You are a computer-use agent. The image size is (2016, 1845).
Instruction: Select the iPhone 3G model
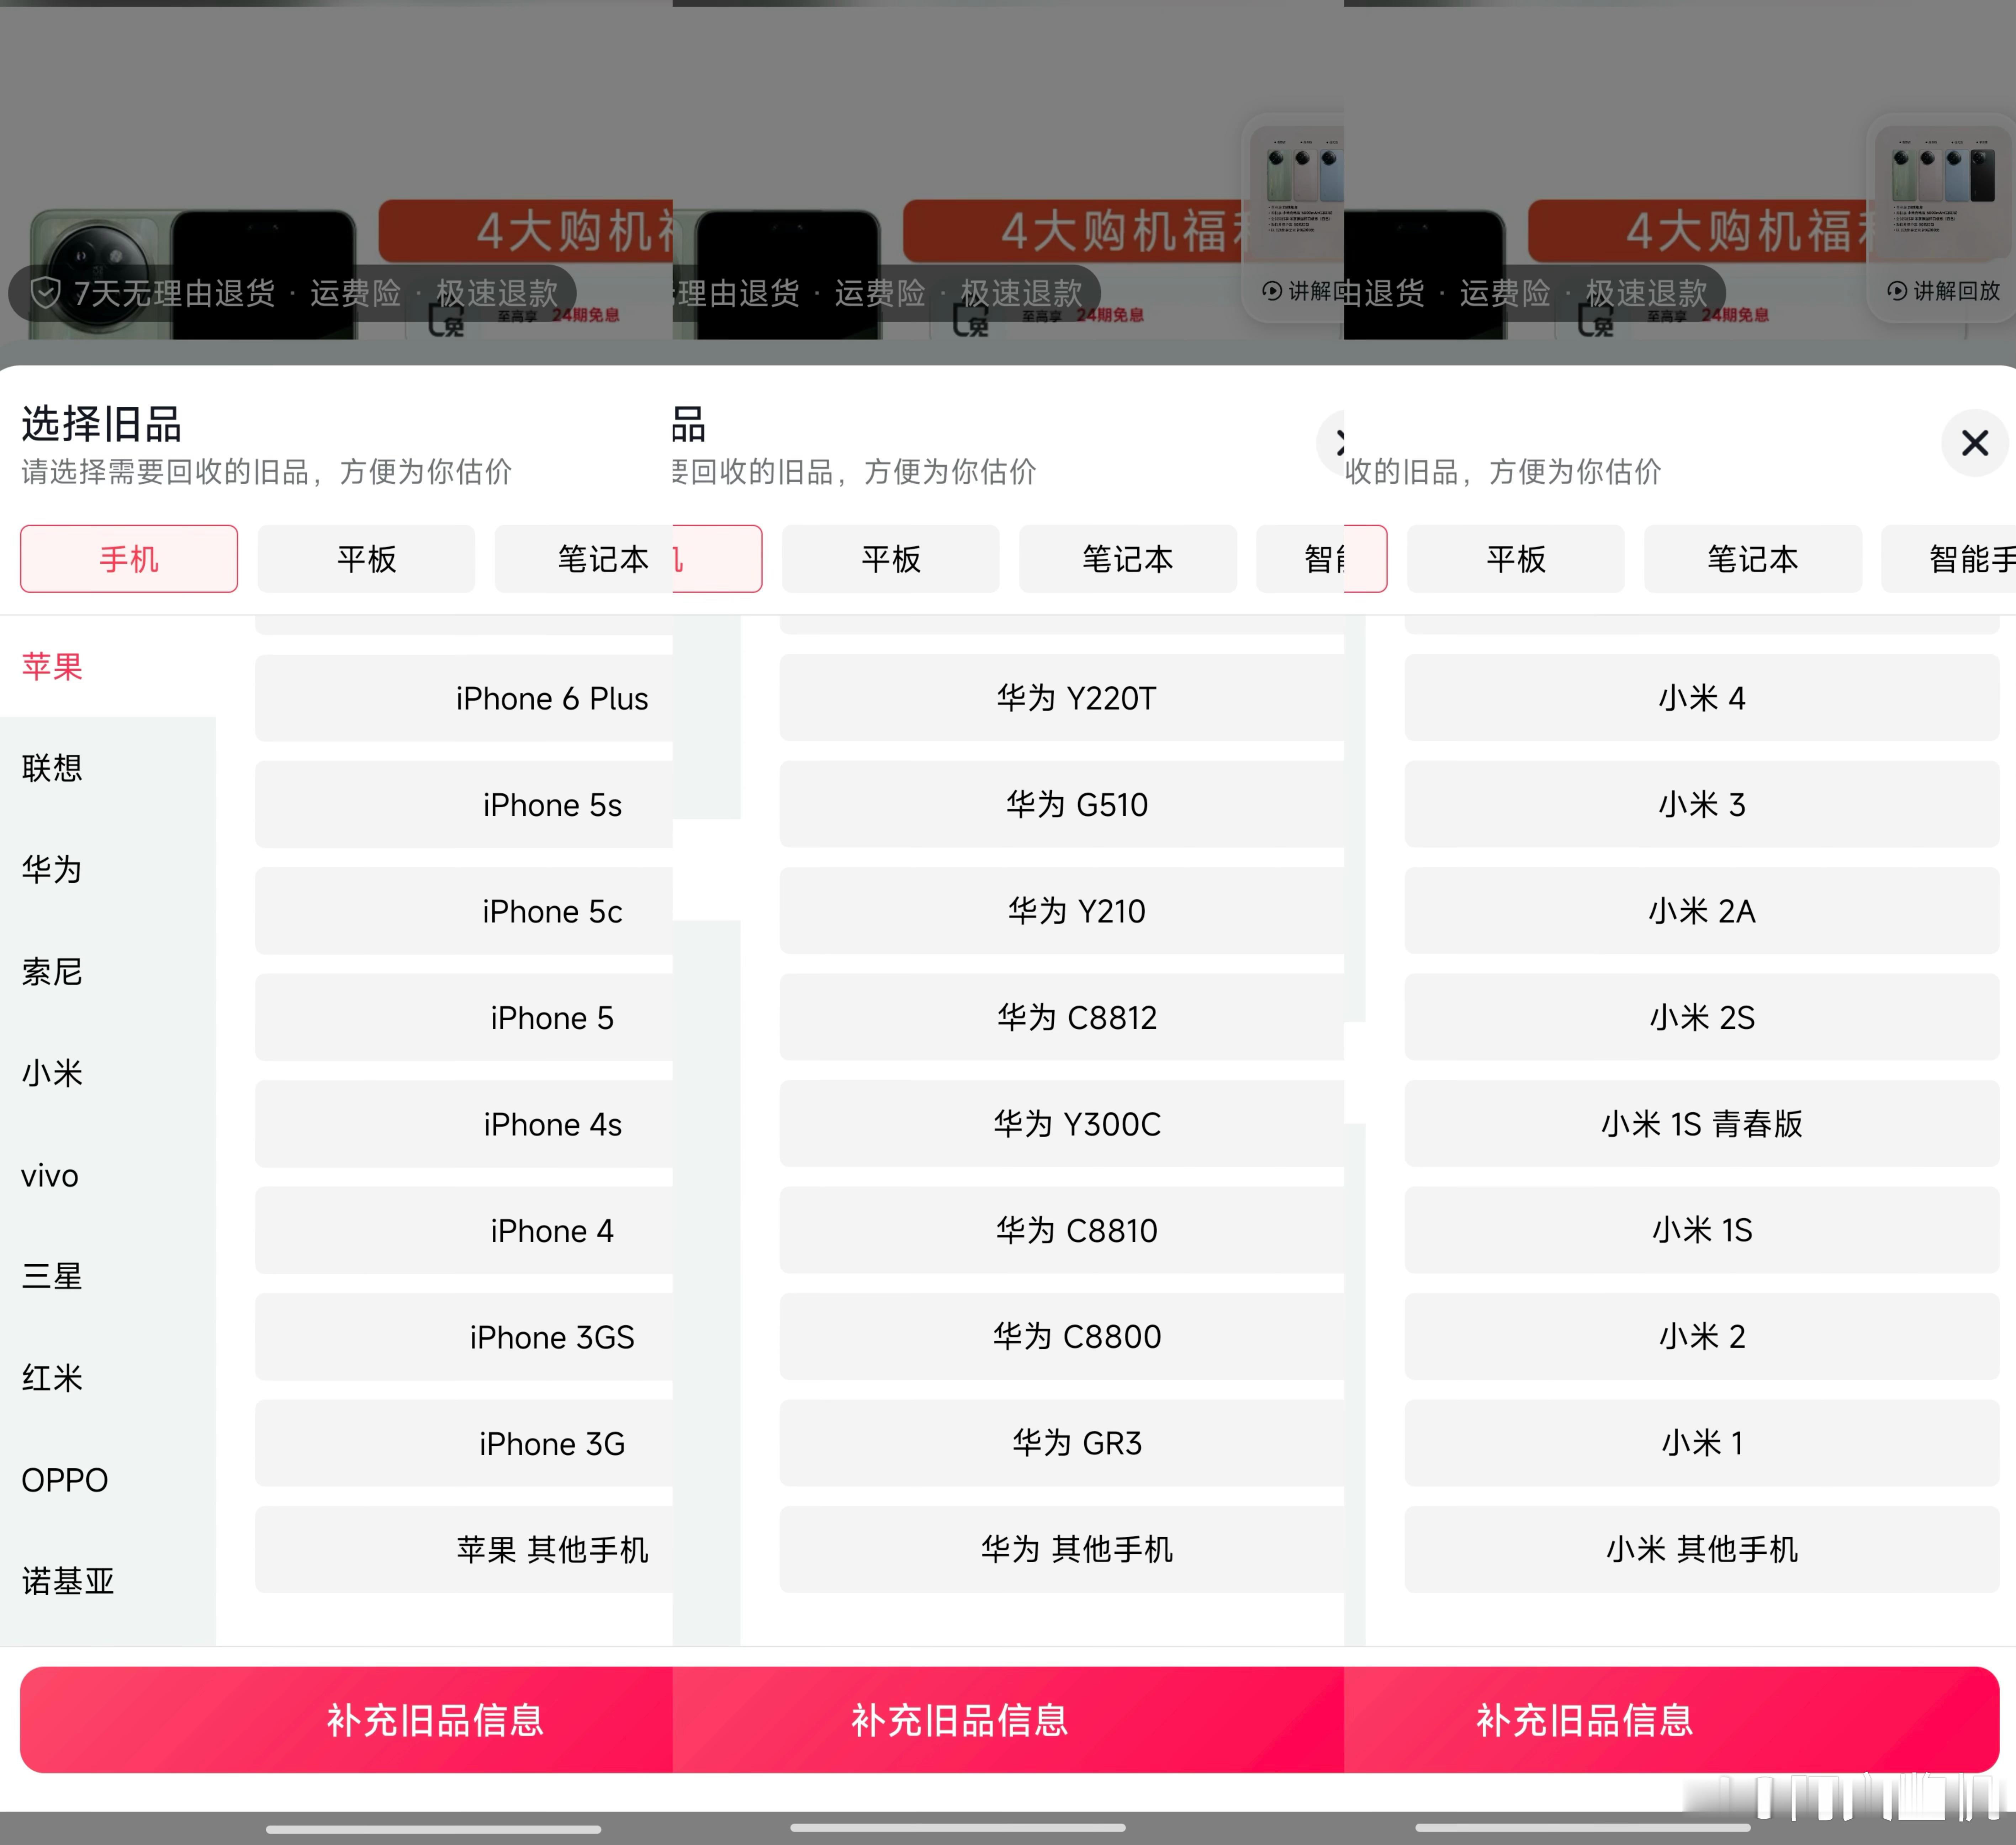coord(464,1443)
